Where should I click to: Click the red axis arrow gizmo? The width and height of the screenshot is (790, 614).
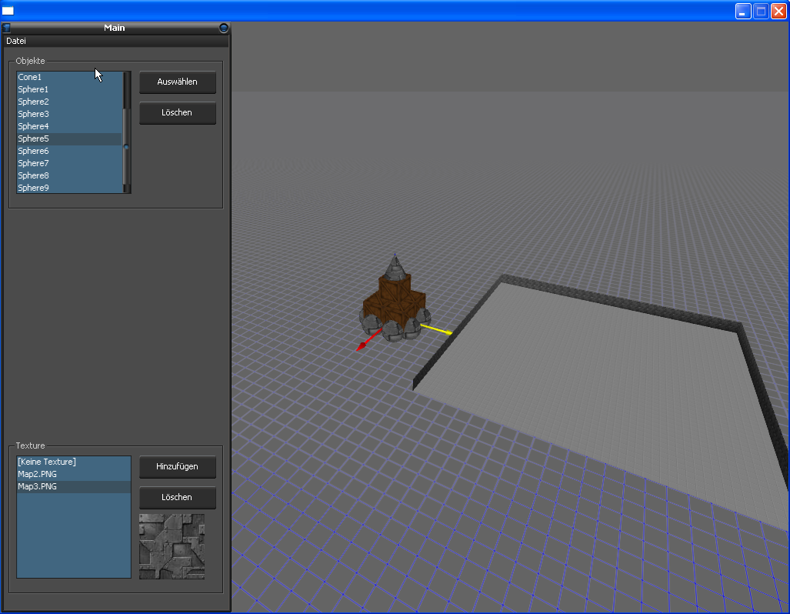tap(368, 340)
